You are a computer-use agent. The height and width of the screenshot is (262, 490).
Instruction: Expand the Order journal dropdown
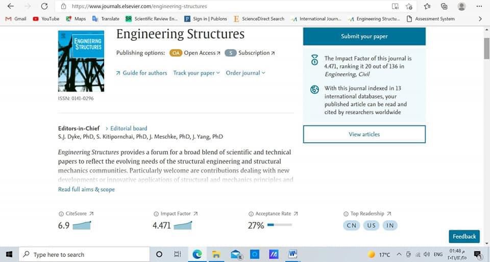click(246, 73)
